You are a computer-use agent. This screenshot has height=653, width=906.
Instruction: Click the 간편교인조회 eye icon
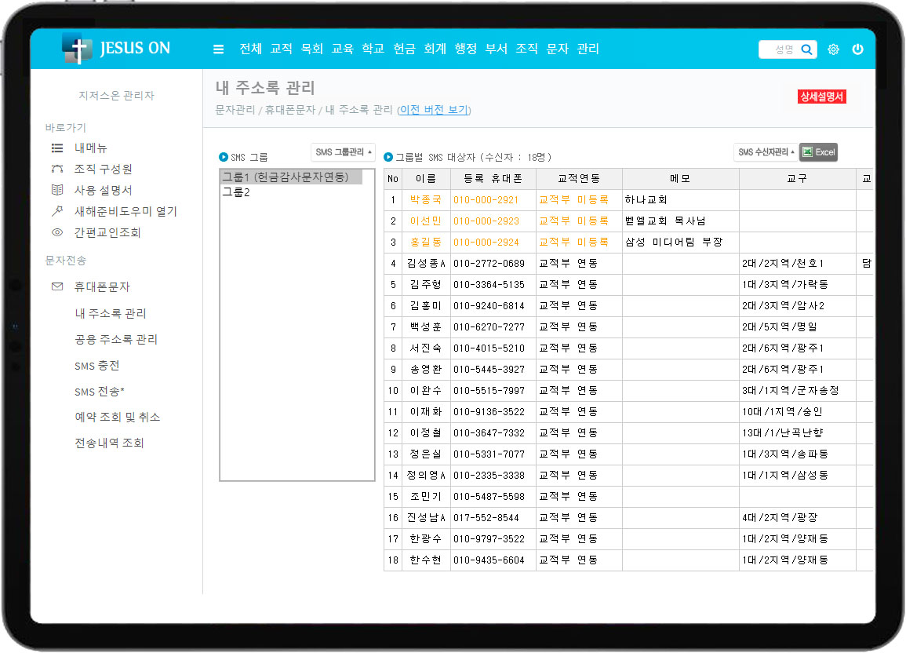coord(56,232)
